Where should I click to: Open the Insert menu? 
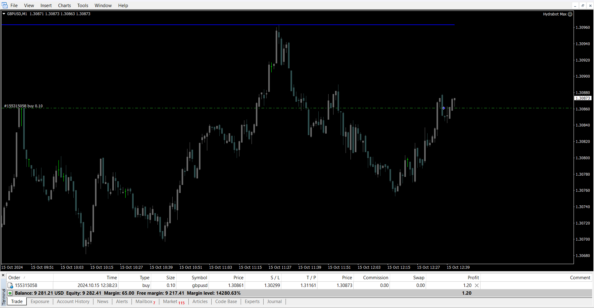[46, 6]
